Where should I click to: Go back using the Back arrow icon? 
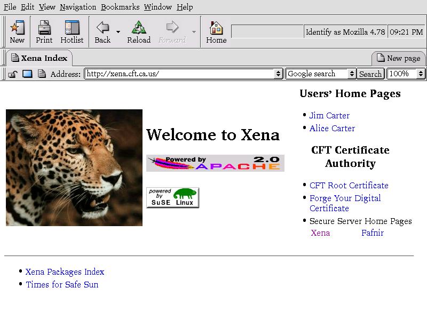(102, 31)
